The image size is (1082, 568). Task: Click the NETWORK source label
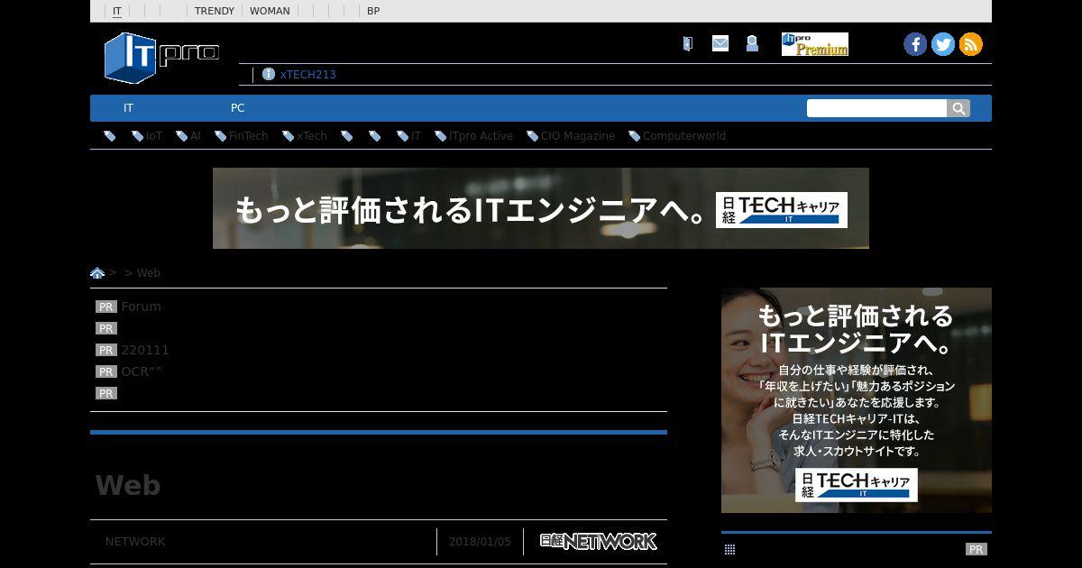point(135,542)
